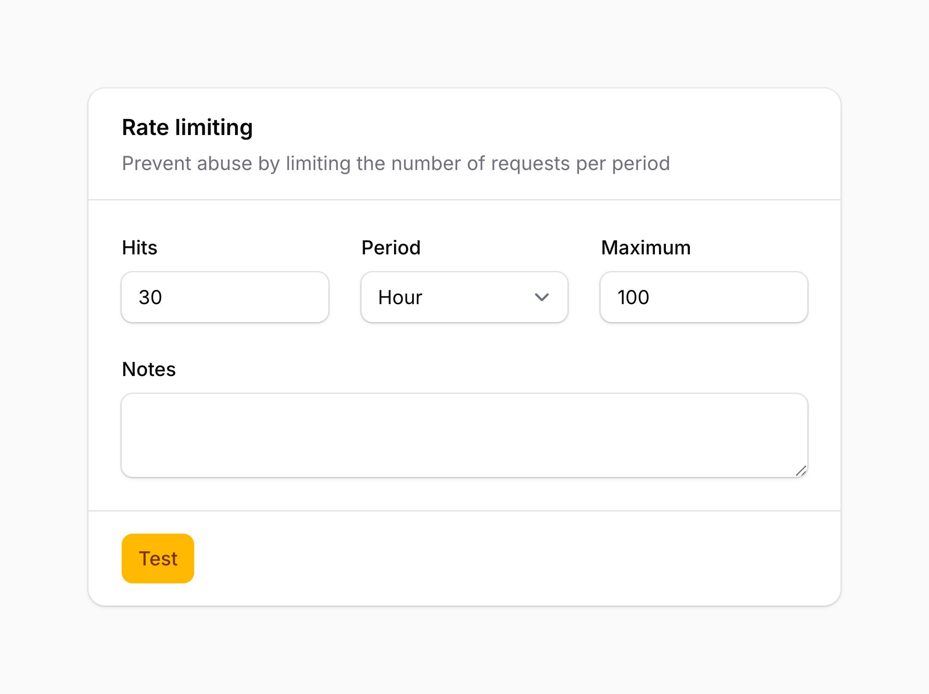Click the Hour text in the dropdown
929x694 pixels.
400,297
